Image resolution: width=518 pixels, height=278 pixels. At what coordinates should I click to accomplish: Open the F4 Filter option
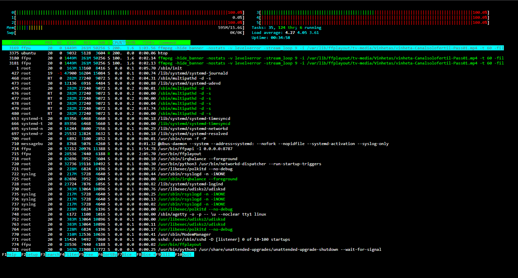(71, 254)
